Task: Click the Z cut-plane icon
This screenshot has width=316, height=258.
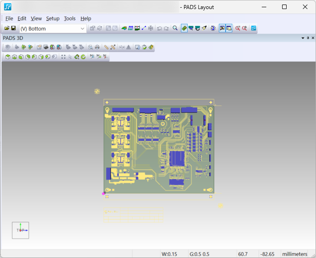Action: click(105, 57)
